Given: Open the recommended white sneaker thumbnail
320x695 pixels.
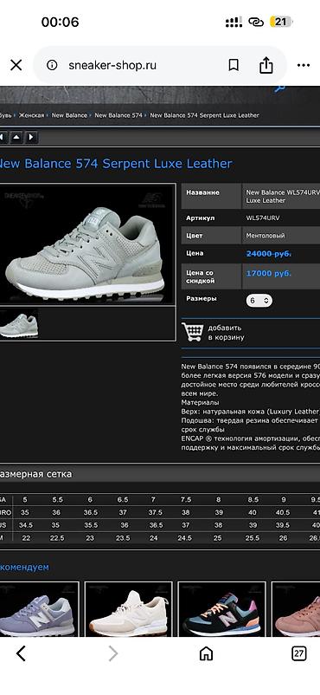Looking at the screenshot, I should click(x=128, y=609).
